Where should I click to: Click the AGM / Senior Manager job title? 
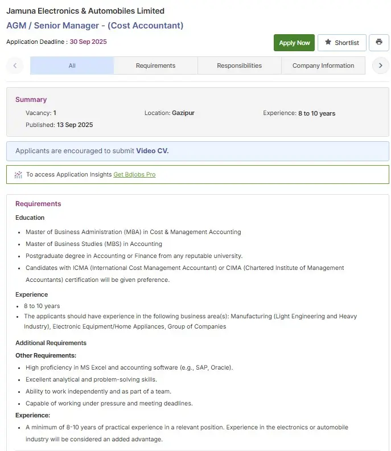[x=94, y=26]
